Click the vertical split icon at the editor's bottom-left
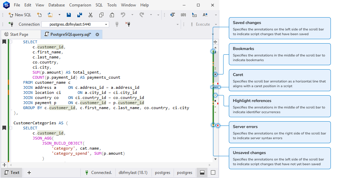339x178 pixels. pyautogui.click(x=4, y=165)
